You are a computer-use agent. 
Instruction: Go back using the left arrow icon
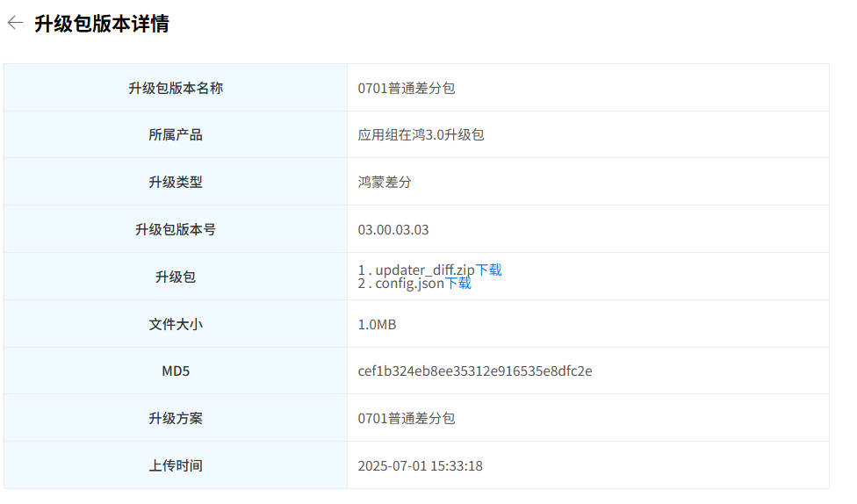[15, 23]
